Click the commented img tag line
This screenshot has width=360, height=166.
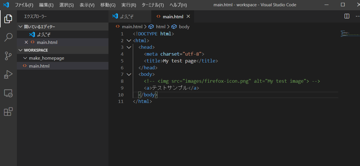232,81
